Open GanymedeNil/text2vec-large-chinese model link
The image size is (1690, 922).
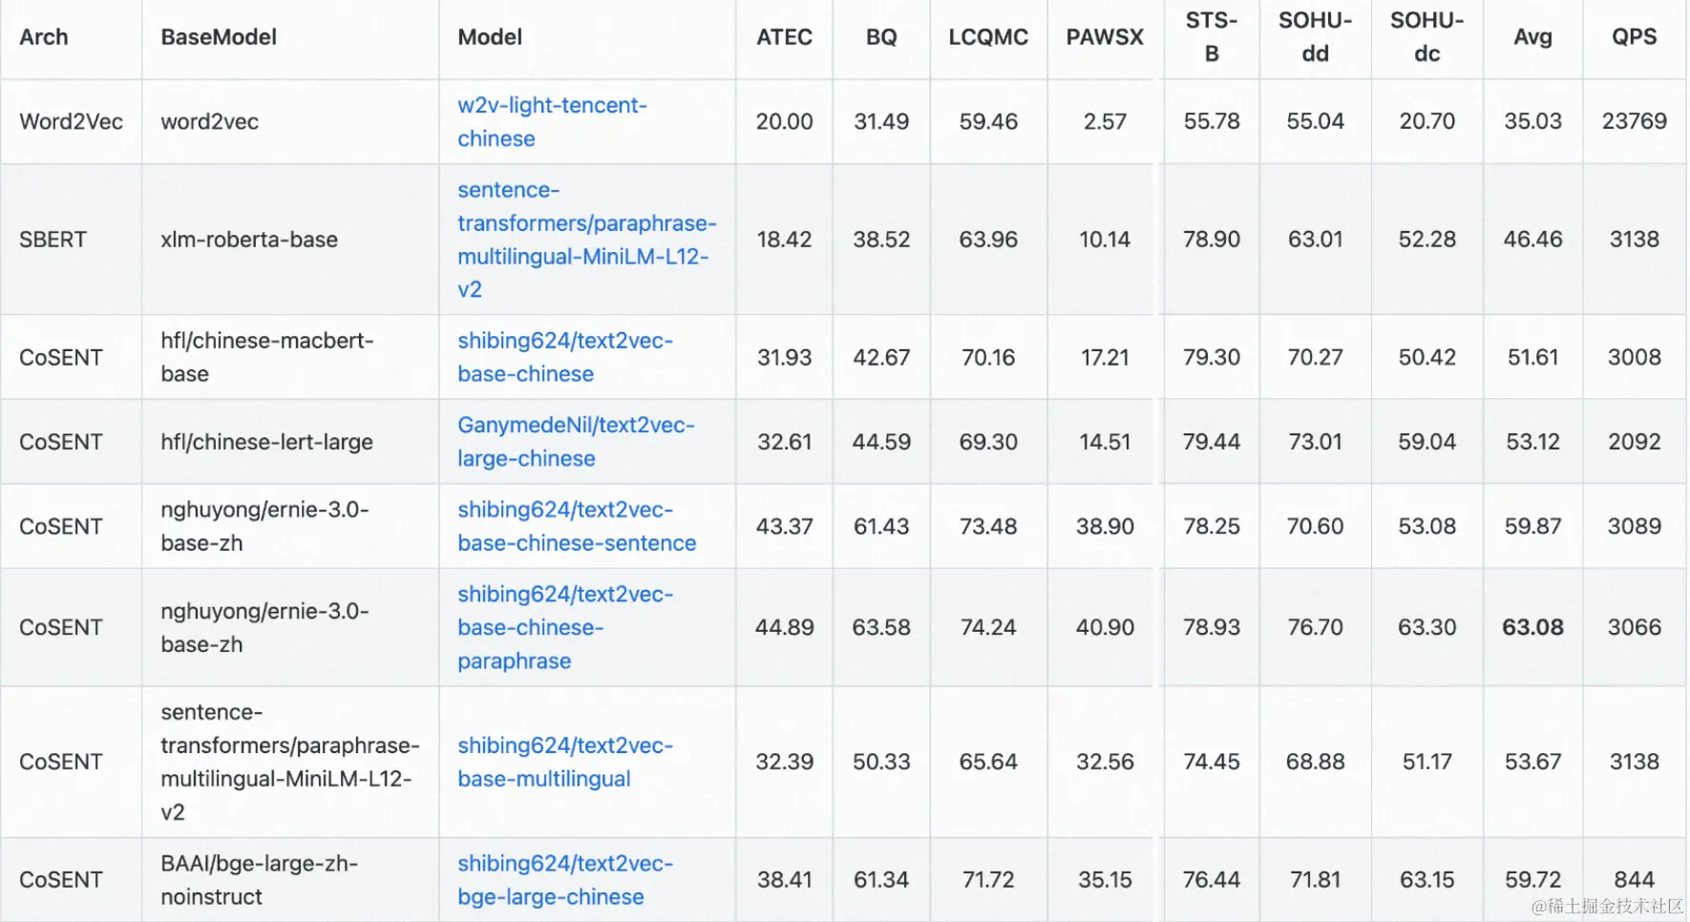(576, 441)
